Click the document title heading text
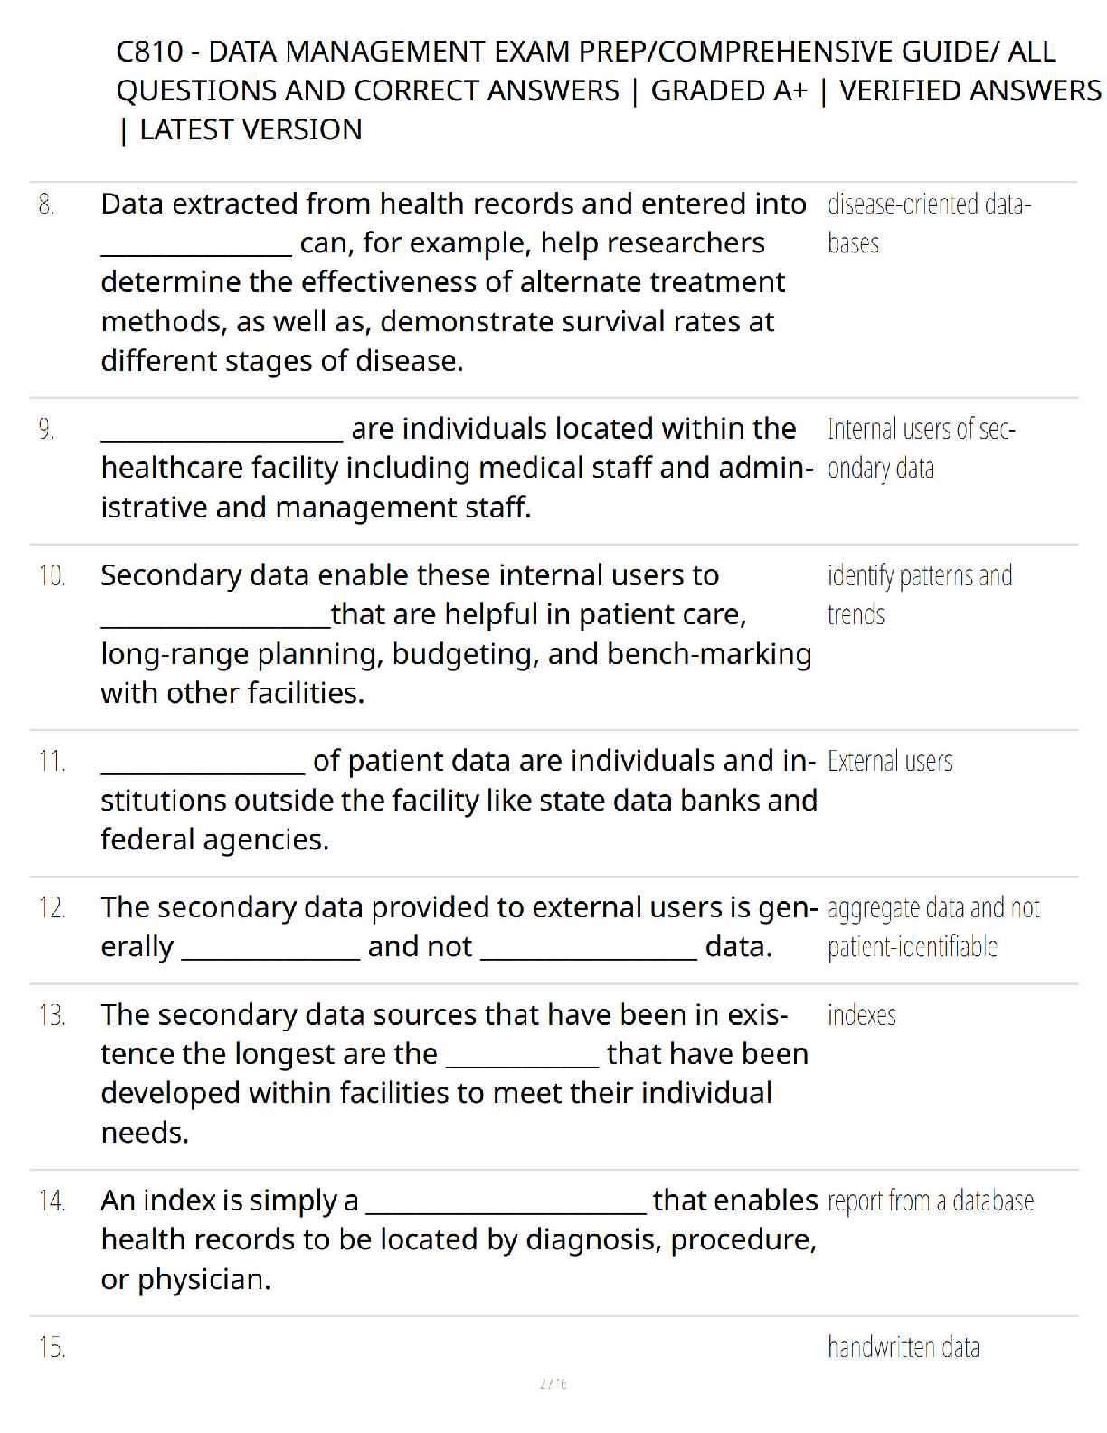 coord(609,90)
